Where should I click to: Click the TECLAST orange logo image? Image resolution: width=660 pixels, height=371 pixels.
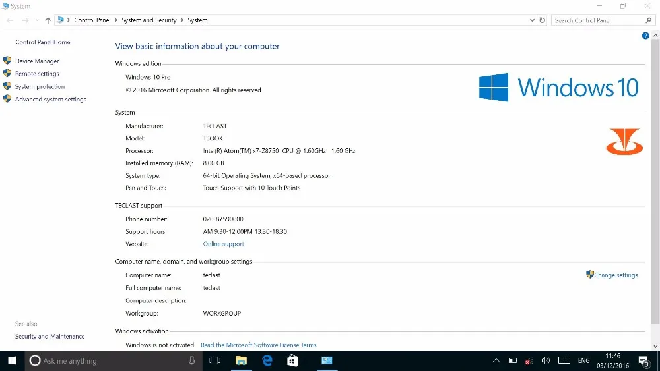point(624,142)
